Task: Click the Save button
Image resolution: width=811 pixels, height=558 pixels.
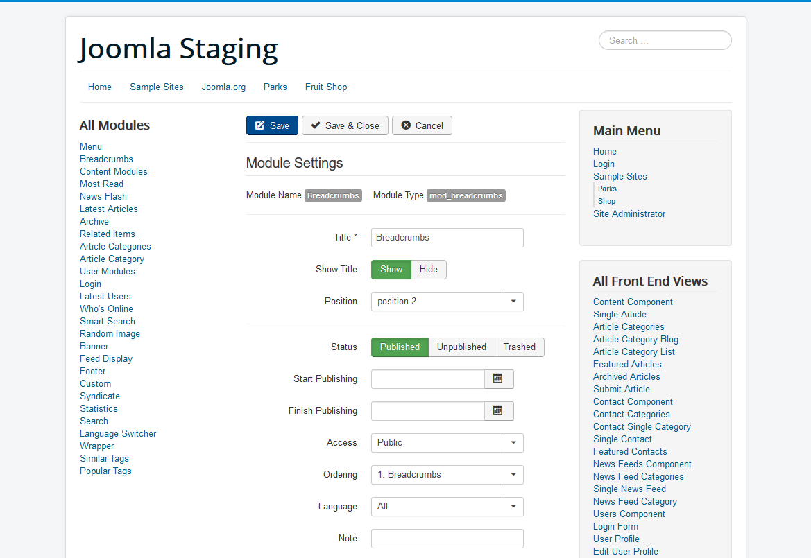Action: (x=272, y=125)
